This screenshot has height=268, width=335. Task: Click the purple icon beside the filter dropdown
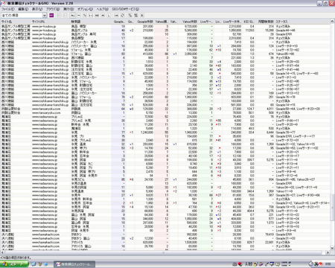coord(51,16)
